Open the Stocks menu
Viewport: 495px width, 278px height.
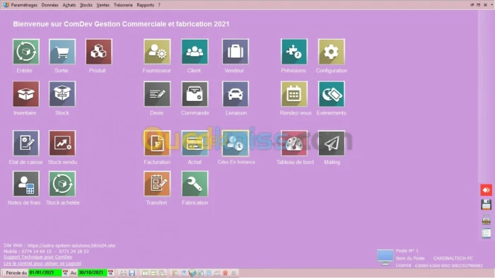click(86, 5)
